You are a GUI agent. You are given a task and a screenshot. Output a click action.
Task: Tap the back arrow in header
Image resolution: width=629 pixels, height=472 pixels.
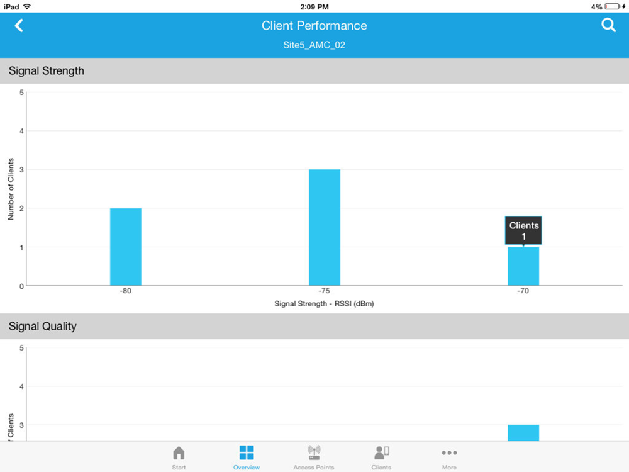(x=19, y=26)
